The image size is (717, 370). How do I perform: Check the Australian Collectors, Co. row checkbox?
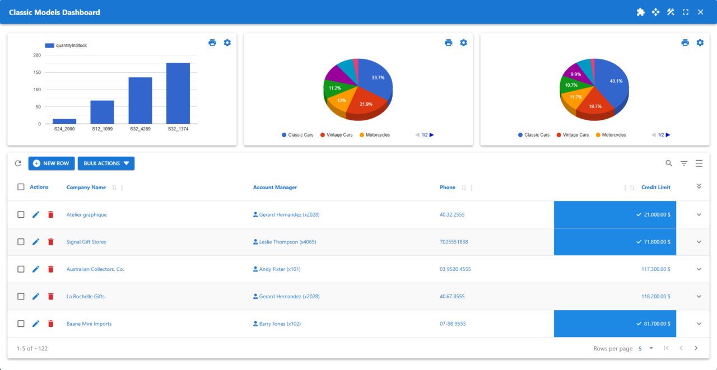(x=21, y=269)
